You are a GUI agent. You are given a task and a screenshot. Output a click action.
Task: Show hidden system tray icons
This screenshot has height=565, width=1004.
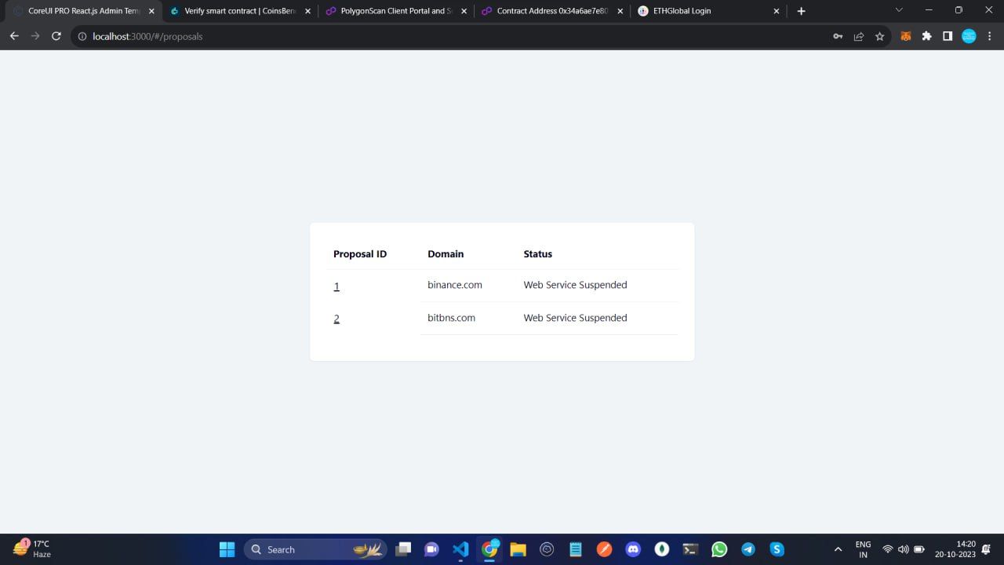point(838,549)
